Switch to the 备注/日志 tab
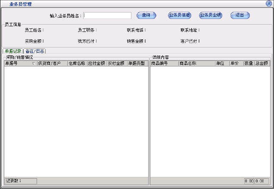This screenshot has width=274, height=189. click(x=34, y=51)
